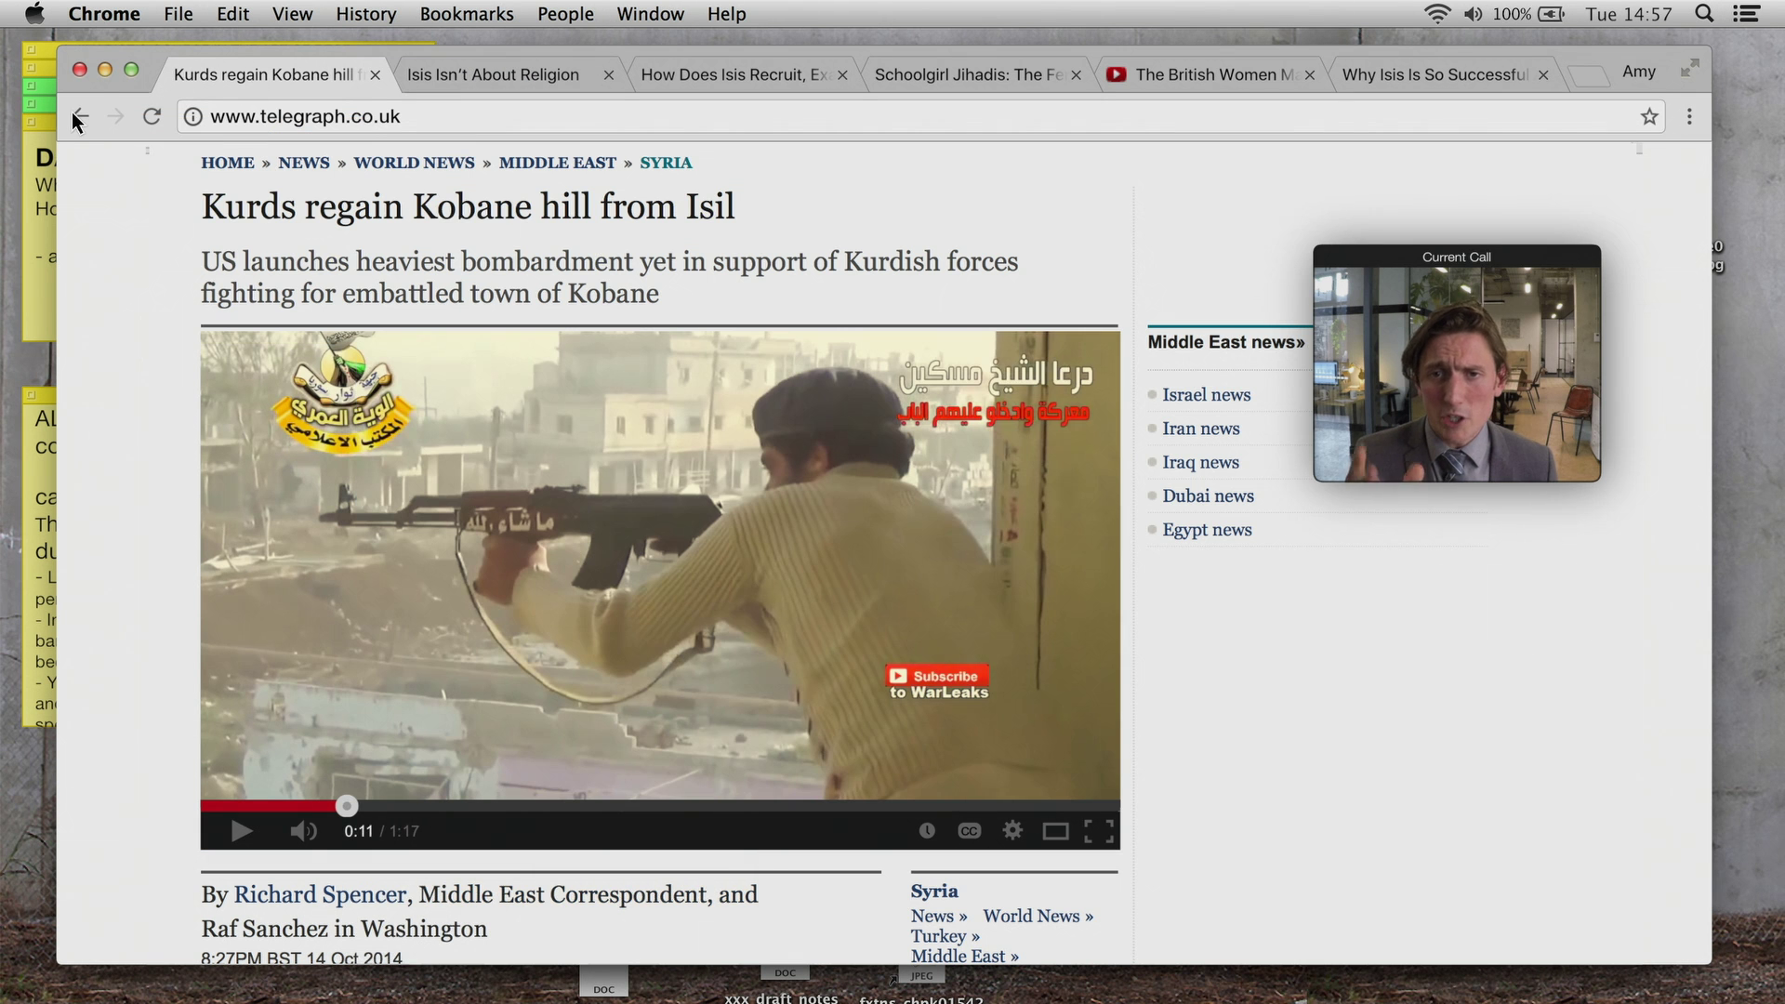1785x1004 pixels.
Task: Reload the Telegraph page
Action: click(x=152, y=117)
